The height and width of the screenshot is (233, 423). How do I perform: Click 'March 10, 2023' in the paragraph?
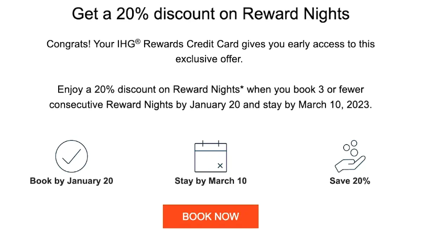(x=335, y=104)
